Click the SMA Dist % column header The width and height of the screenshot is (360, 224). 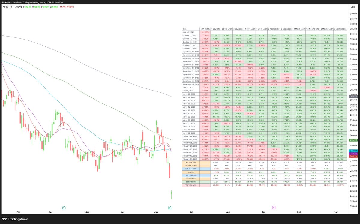[x=206, y=29]
